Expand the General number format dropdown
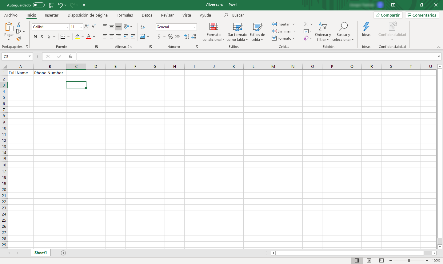Image resolution: width=443 pixels, height=264 pixels. (x=194, y=27)
